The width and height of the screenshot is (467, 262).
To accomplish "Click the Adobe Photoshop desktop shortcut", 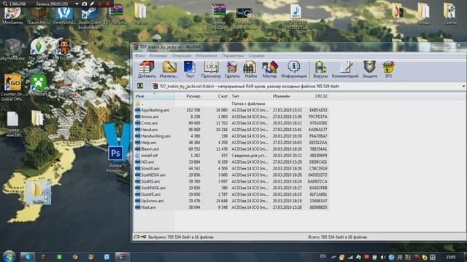I will [115, 159].
